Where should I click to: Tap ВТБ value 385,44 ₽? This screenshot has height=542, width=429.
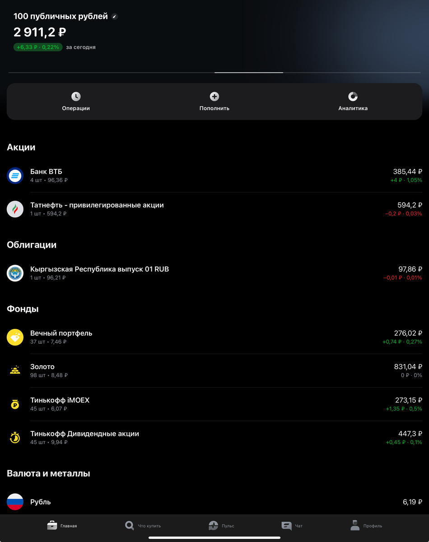point(407,172)
